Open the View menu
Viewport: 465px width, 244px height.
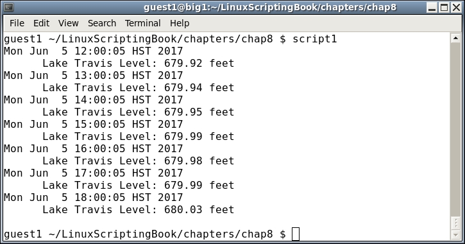coord(68,23)
